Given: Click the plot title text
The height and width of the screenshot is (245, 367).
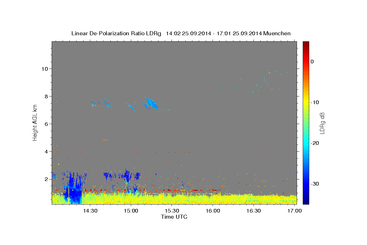Looking at the screenshot, I should pyautogui.click(x=181, y=33).
